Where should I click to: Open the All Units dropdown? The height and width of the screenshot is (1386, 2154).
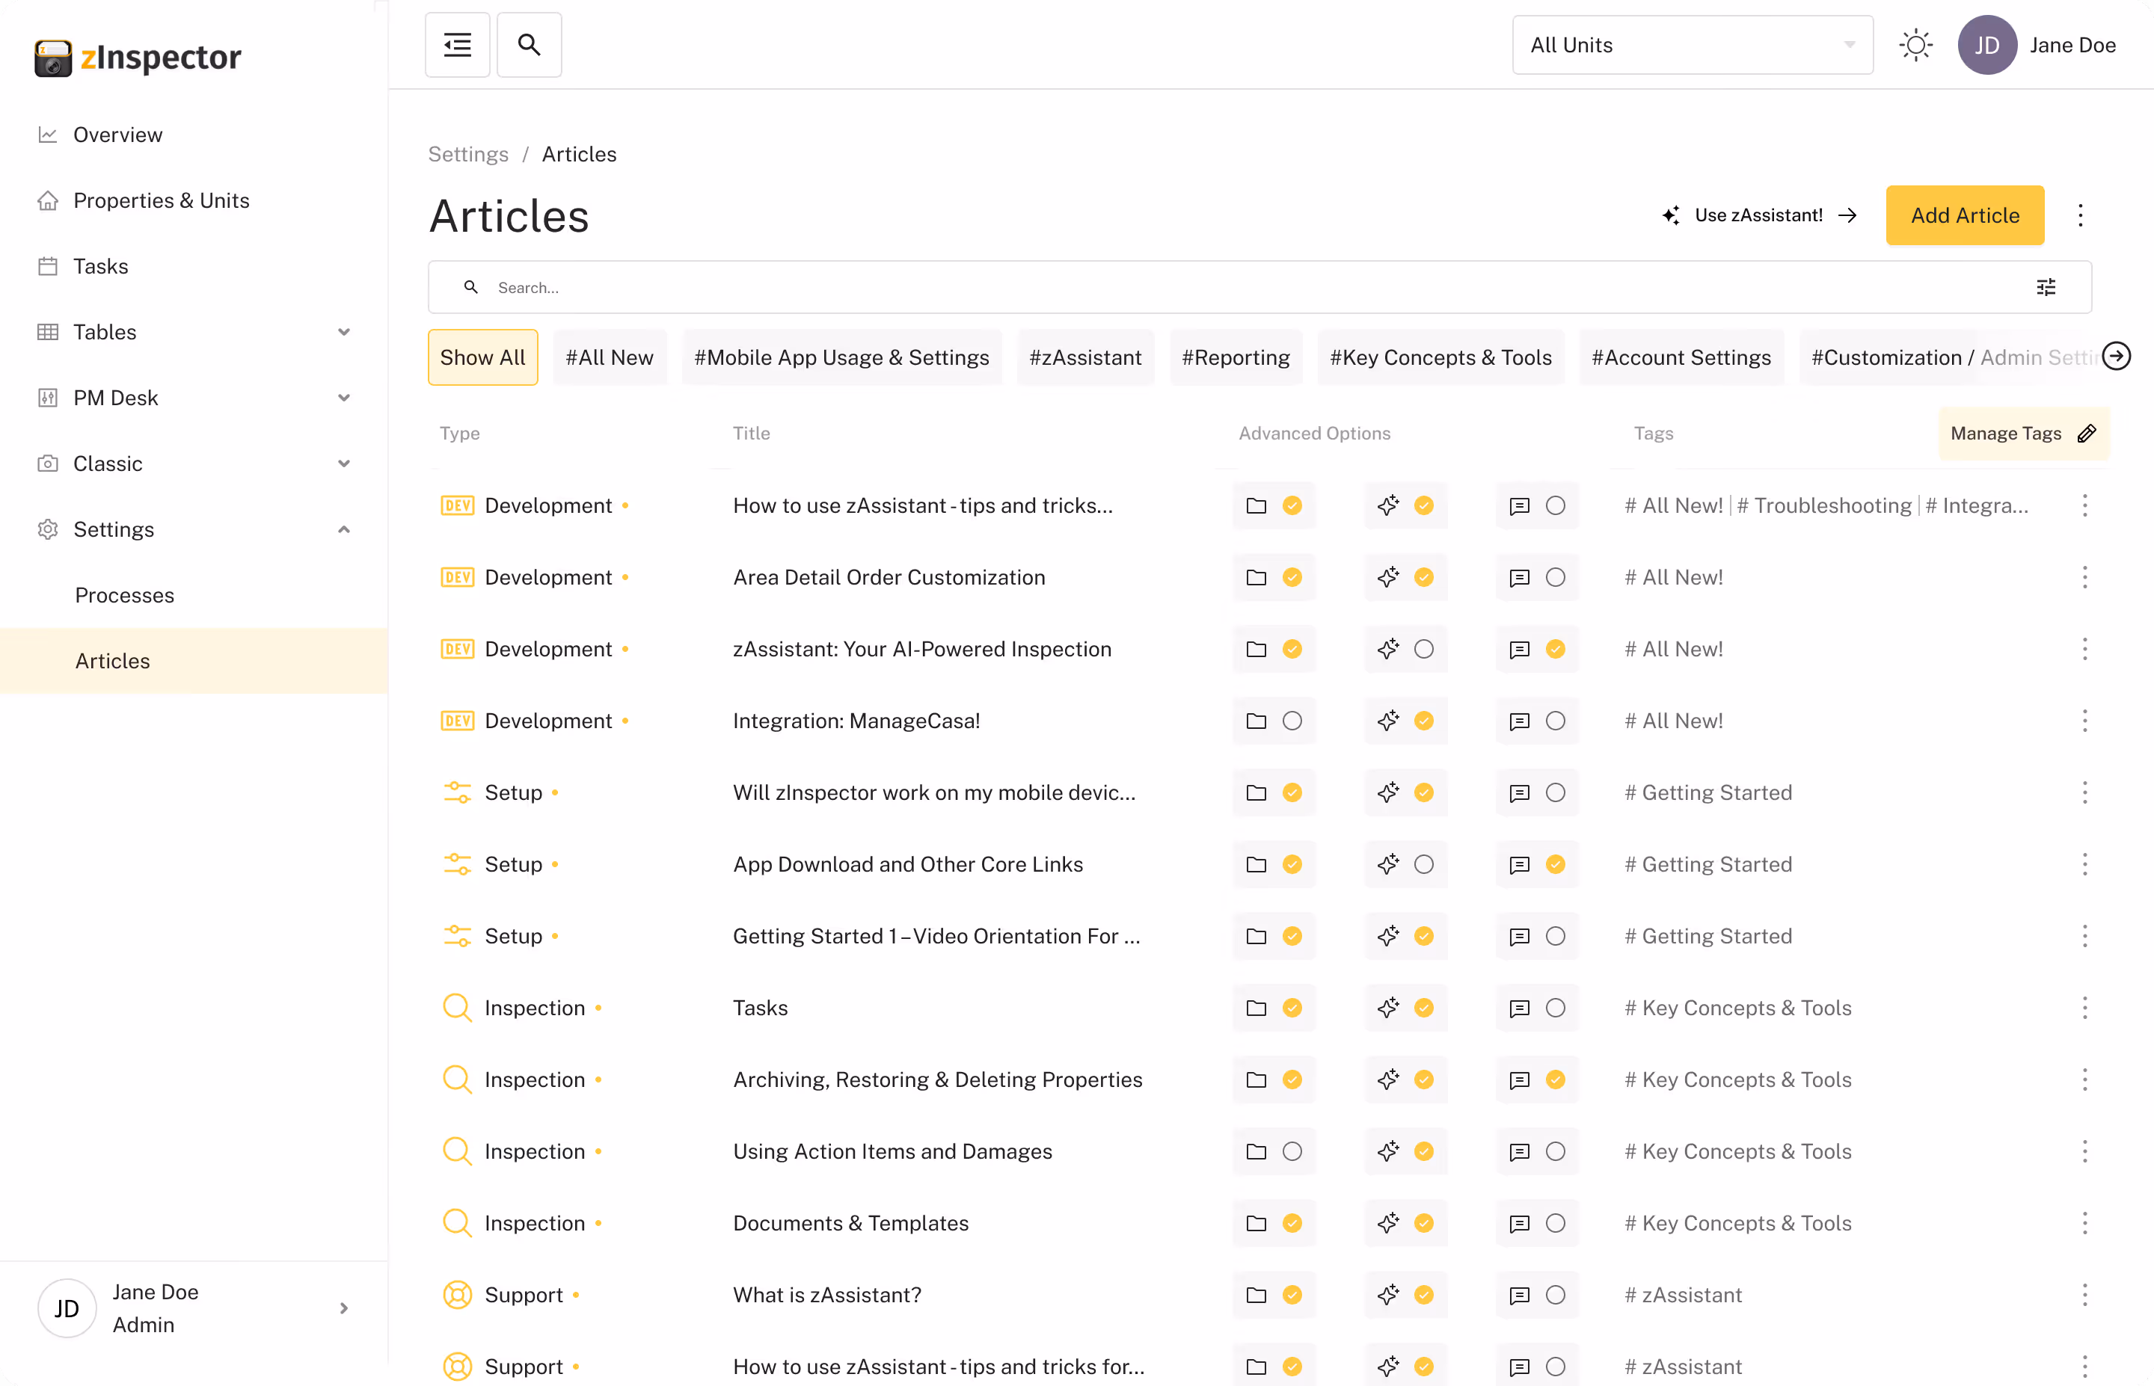click(1691, 45)
